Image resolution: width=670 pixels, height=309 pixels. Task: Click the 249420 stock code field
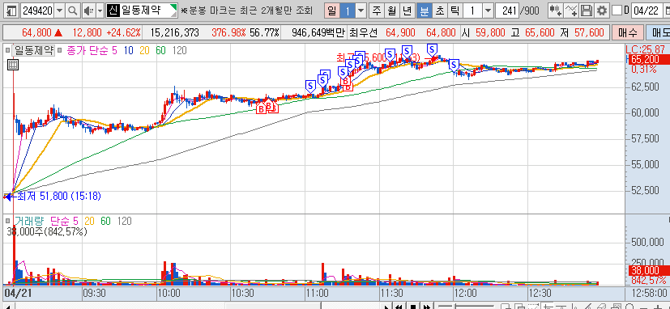[37, 11]
